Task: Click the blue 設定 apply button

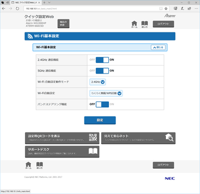Action: click(100, 120)
